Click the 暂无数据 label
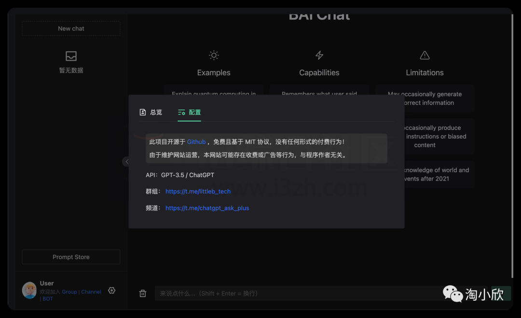 coord(71,70)
